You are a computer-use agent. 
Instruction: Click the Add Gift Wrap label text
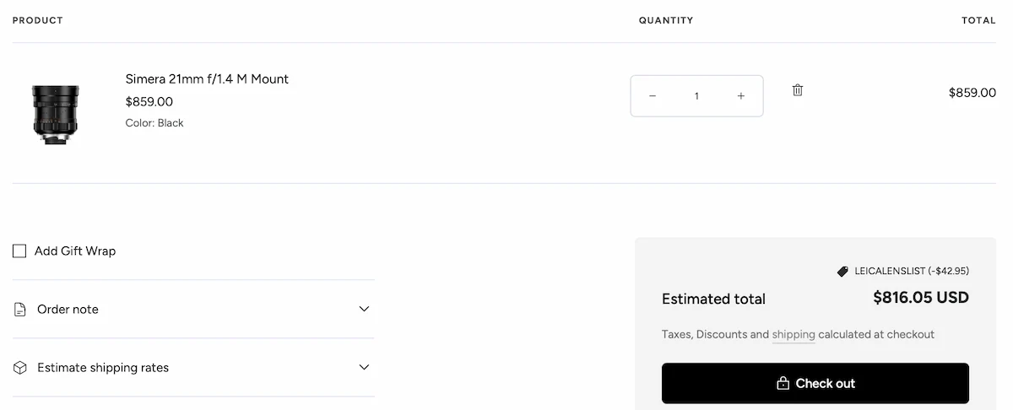(x=75, y=251)
